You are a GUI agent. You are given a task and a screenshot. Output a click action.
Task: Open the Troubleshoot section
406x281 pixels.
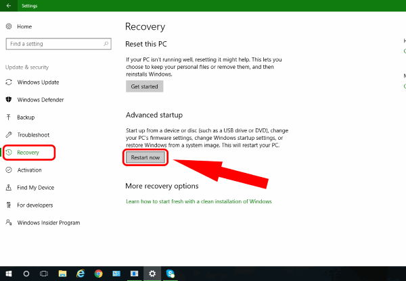33,135
